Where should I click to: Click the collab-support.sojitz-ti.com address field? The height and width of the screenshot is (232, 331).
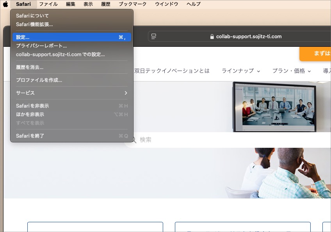[239, 37]
